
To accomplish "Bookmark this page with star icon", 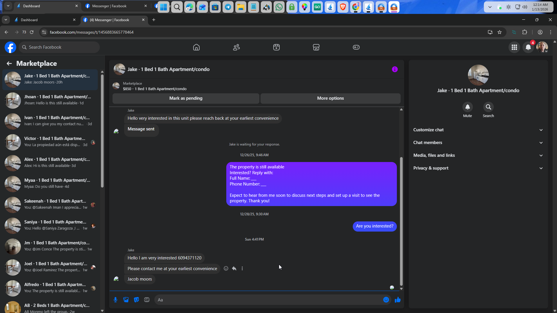I will [x=500, y=32].
